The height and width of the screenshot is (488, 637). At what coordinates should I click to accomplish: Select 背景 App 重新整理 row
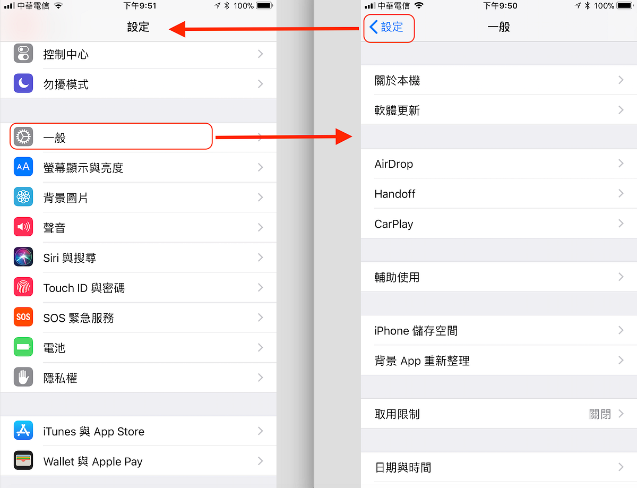[x=499, y=361]
